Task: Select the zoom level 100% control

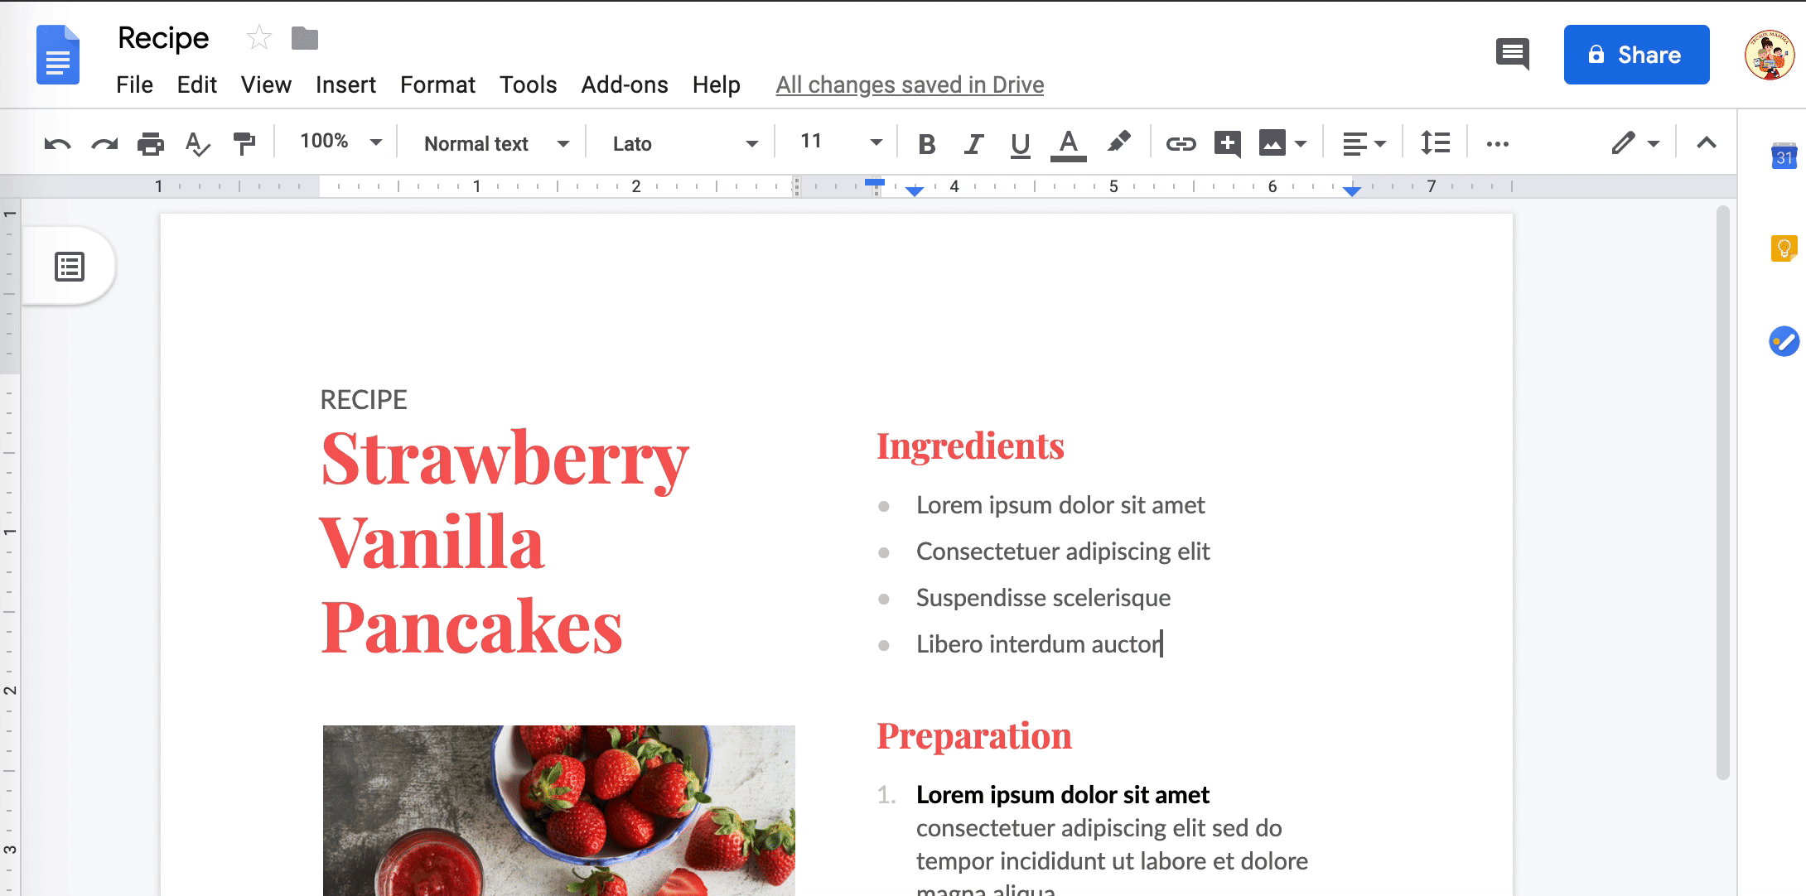Action: 337,142
